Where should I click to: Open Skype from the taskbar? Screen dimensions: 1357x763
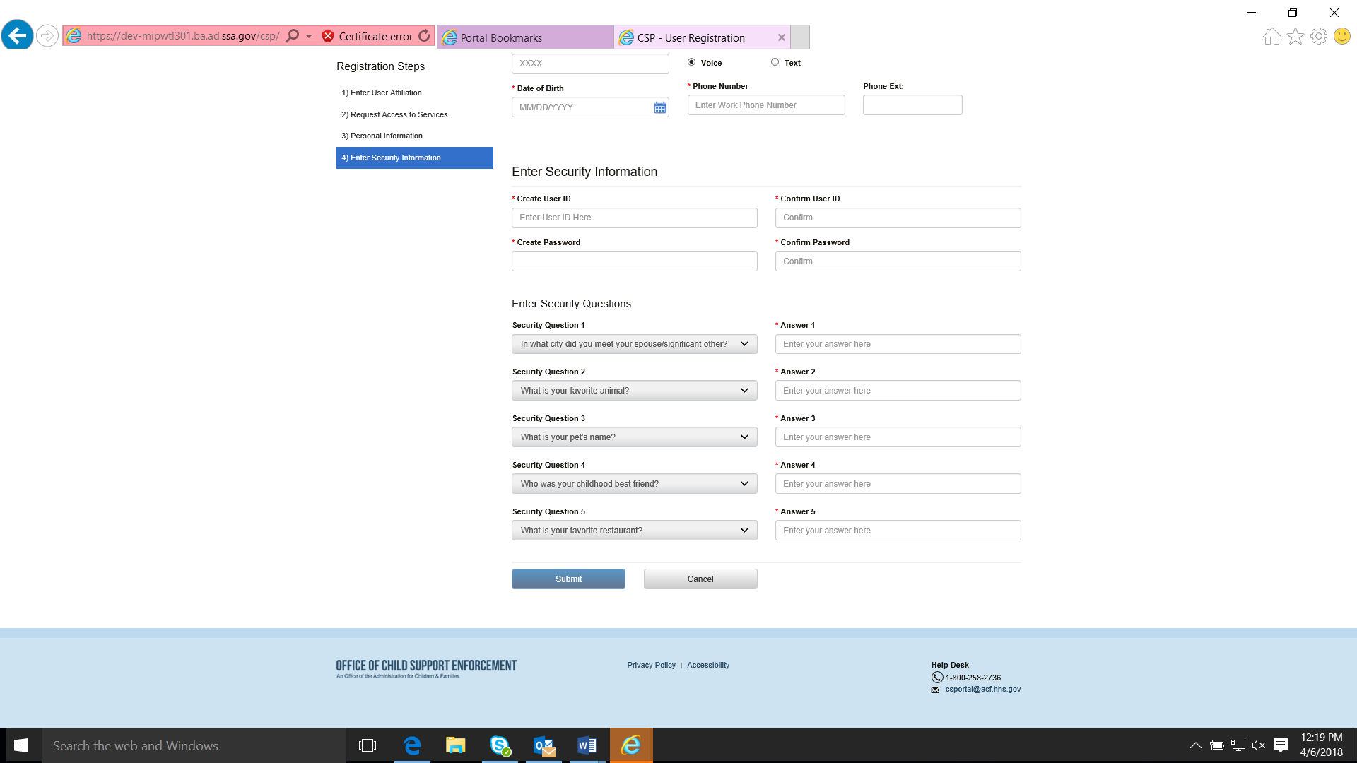coord(500,745)
